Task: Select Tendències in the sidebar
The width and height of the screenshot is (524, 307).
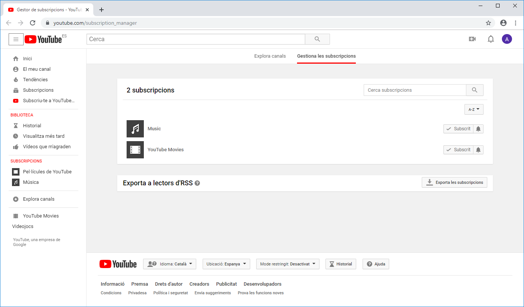Action: click(x=35, y=80)
